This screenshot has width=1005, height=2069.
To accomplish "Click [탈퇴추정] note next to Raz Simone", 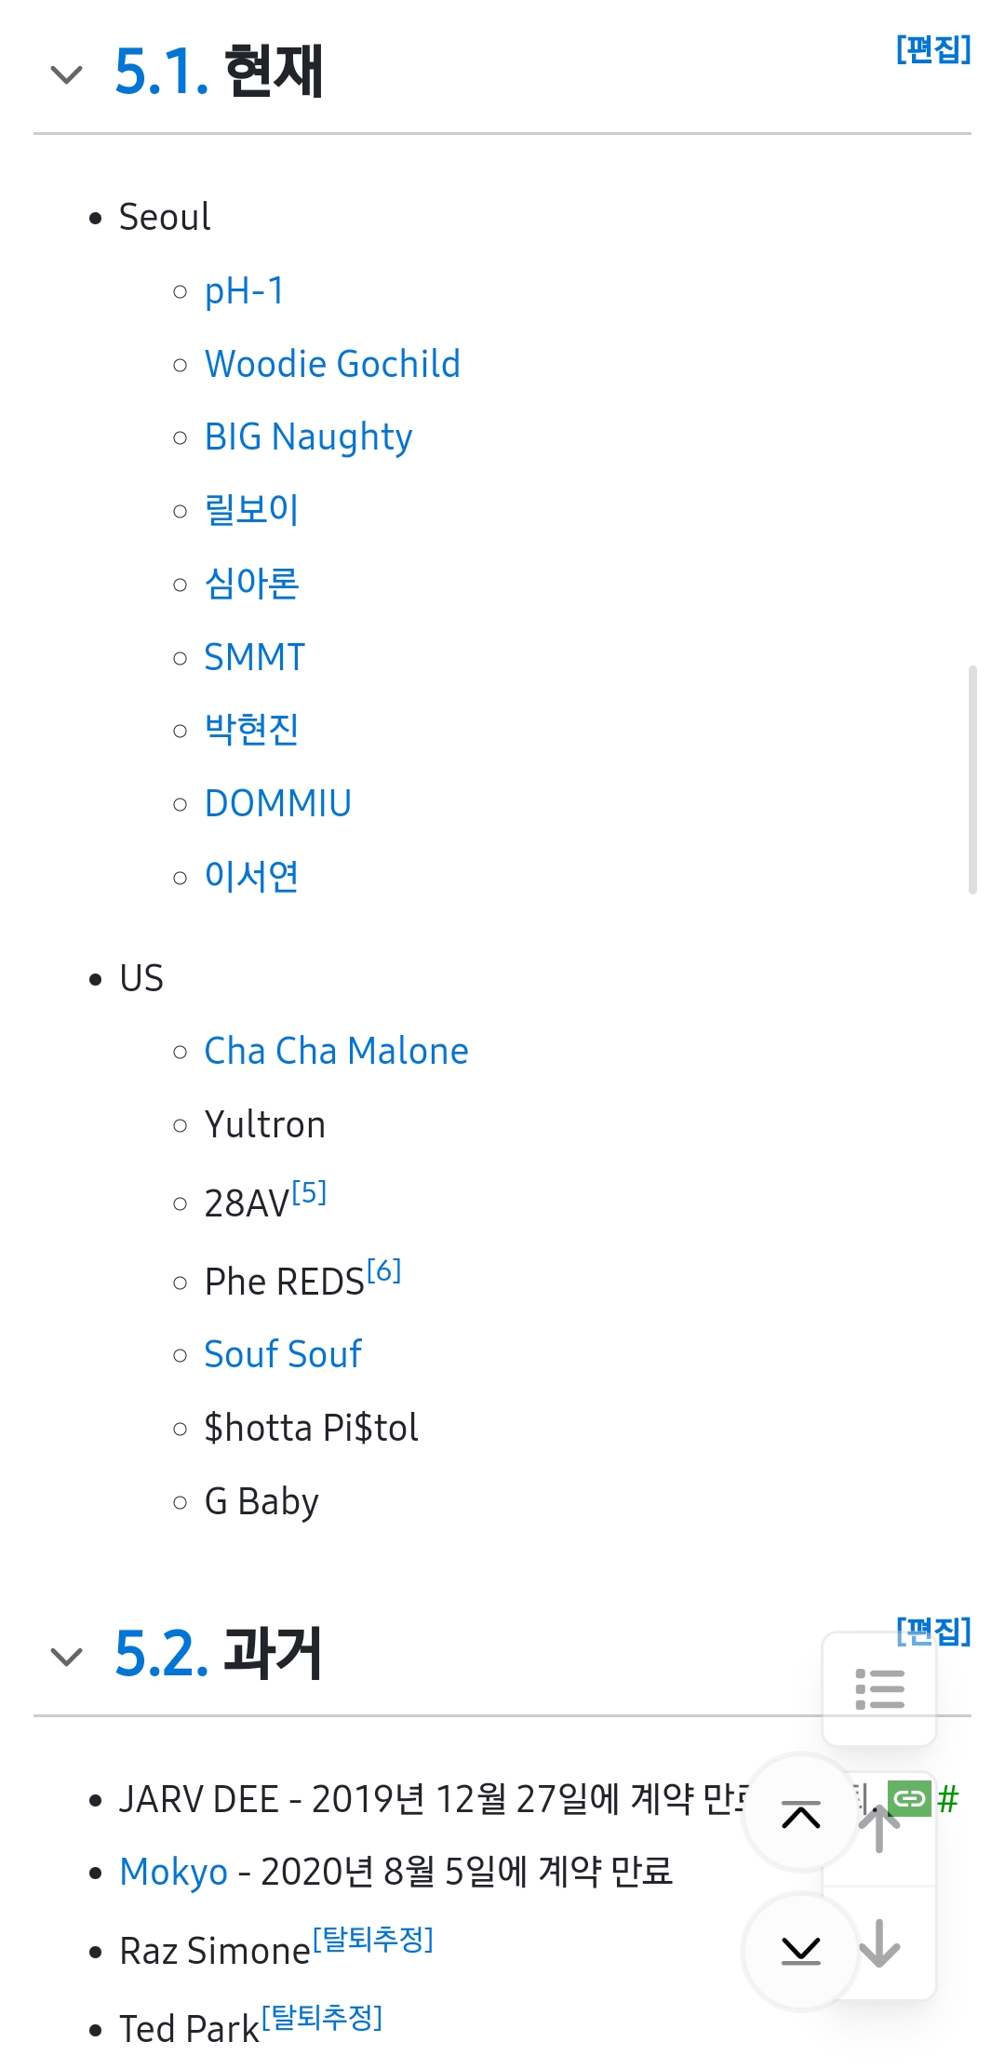I will point(373,1940).
